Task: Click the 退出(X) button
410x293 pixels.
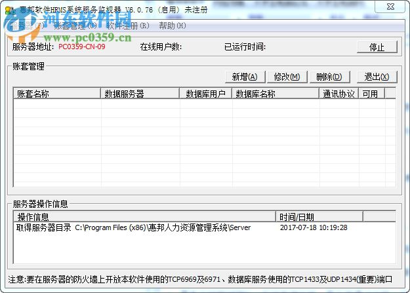Action: [377, 77]
